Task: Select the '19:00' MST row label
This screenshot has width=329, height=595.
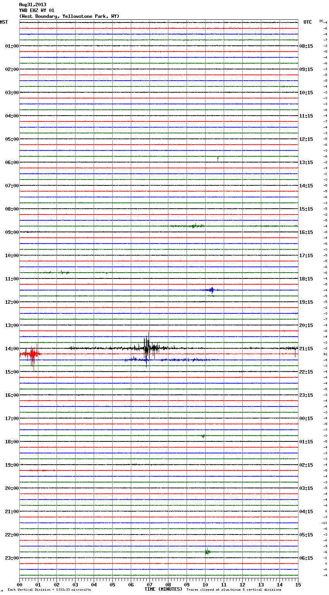Action: pos(12,465)
